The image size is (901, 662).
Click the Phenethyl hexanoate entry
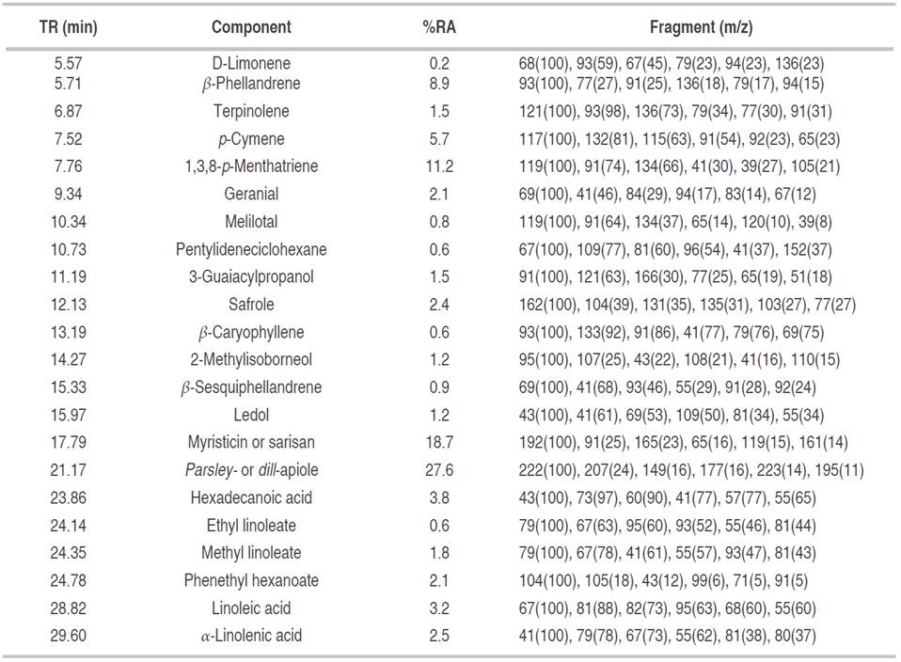click(x=251, y=581)
